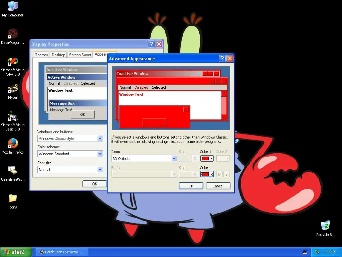Image resolution: width=342 pixels, height=257 pixels.
Task: Expand the Color scheme dropdown
Action: (x=100, y=154)
